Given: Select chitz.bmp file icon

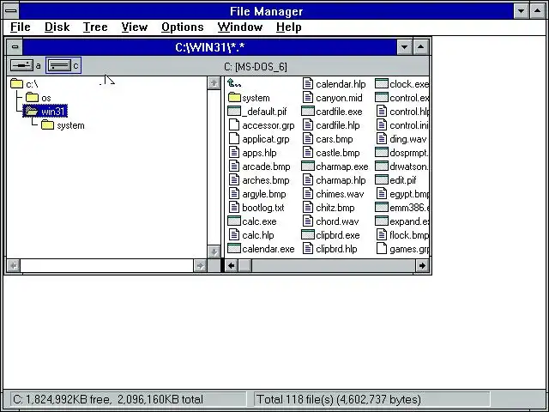Looking at the screenshot, I should click(308, 208).
